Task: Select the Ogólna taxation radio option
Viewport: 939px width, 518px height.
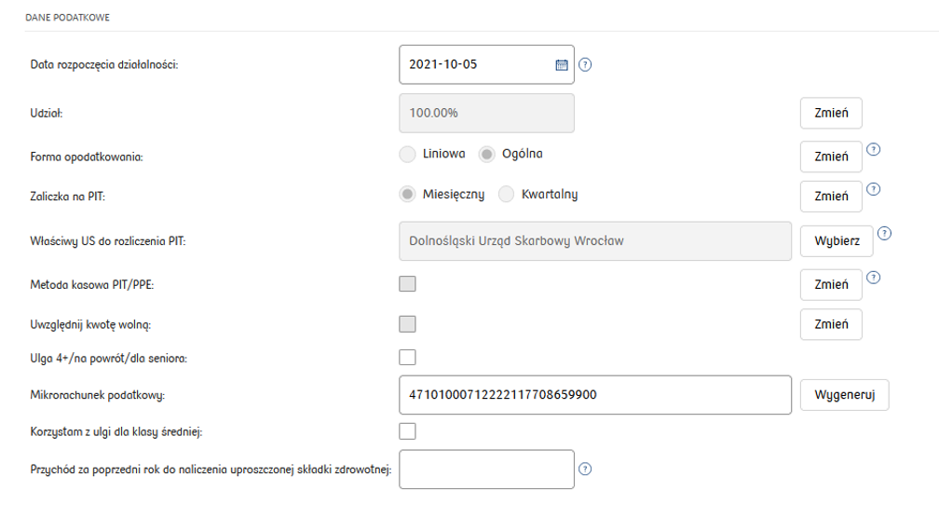Action: [487, 155]
